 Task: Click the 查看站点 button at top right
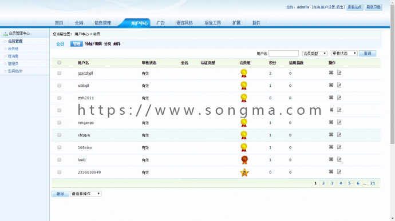tap(355, 7)
